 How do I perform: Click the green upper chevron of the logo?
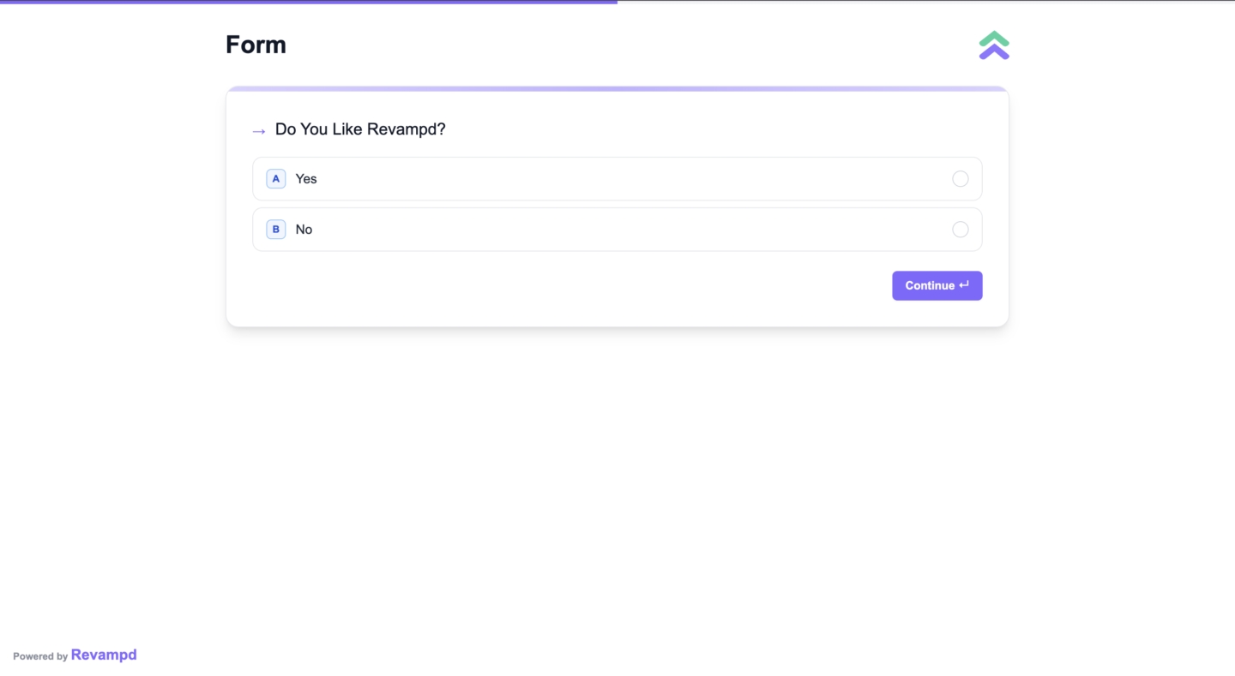[994, 38]
